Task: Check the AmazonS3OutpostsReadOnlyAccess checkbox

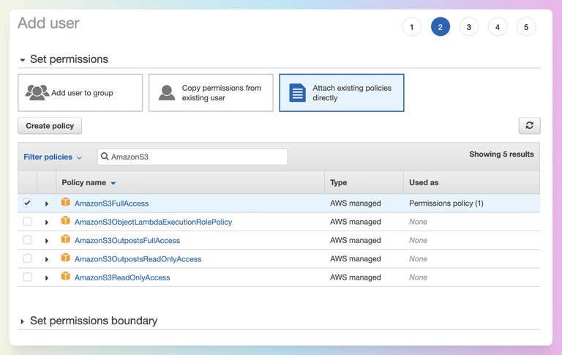Action: pyautogui.click(x=27, y=258)
